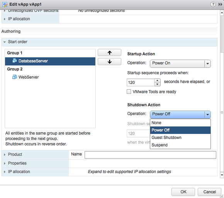The image size is (224, 198).
Task: Click the side panel splitter handle
Action: (222, 112)
